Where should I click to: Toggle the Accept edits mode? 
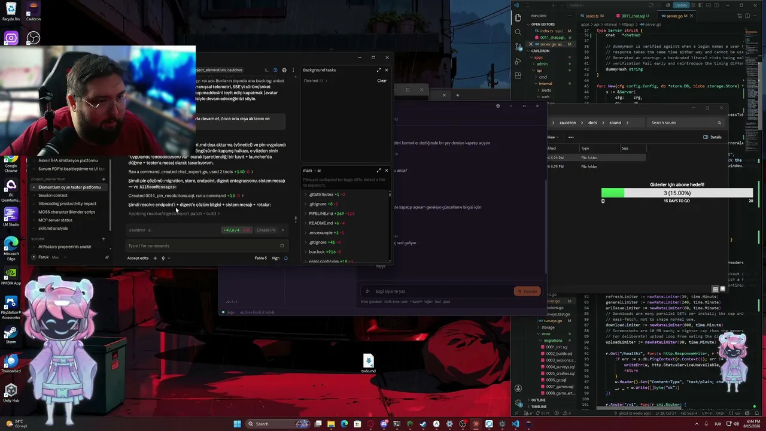pyautogui.click(x=138, y=258)
